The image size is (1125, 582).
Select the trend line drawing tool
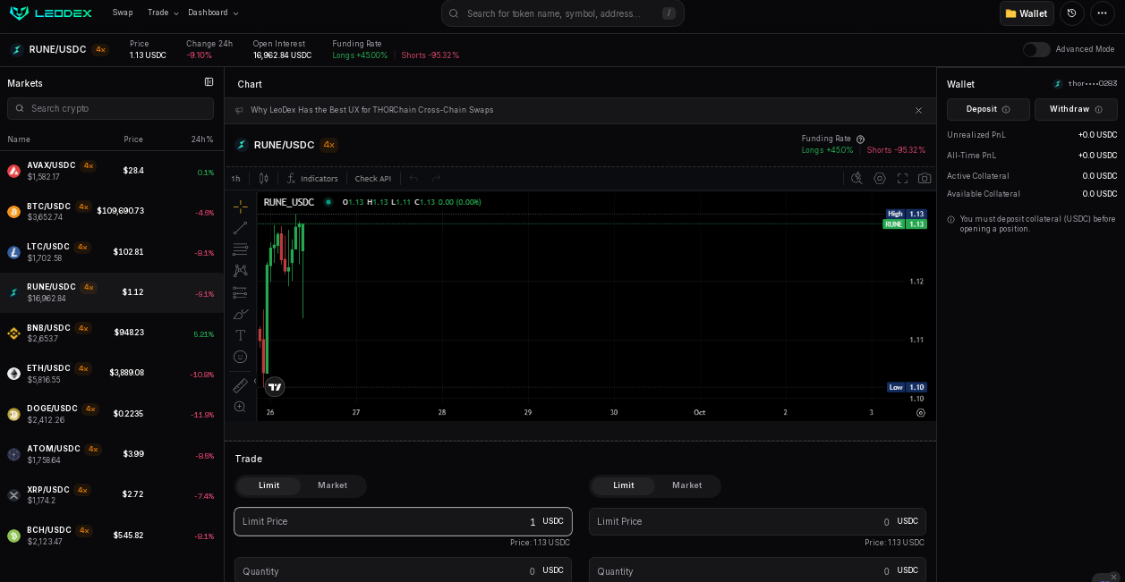tap(240, 228)
